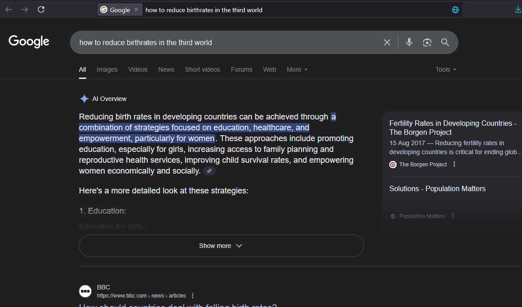
Task: Open the Tools dropdown
Action: coord(446,69)
